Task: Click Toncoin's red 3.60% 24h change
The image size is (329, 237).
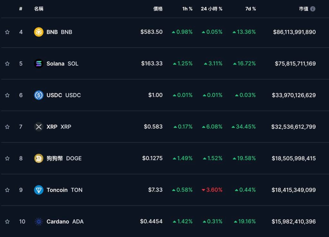Action: point(212,190)
